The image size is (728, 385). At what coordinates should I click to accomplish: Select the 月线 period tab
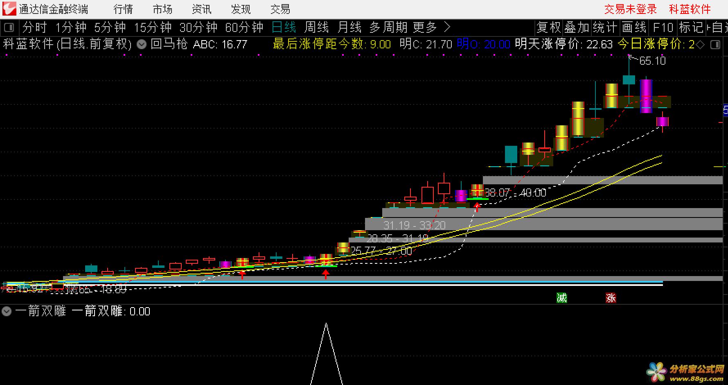pos(349,27)
